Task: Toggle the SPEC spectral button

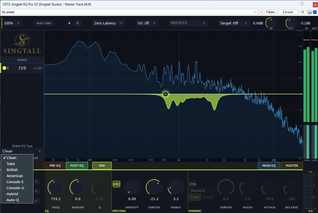Action: (x=117, y=184)
